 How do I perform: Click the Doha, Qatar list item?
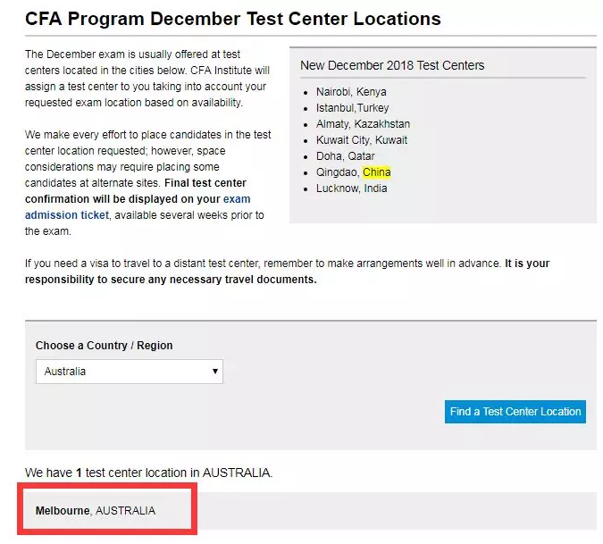click(345, 156)
